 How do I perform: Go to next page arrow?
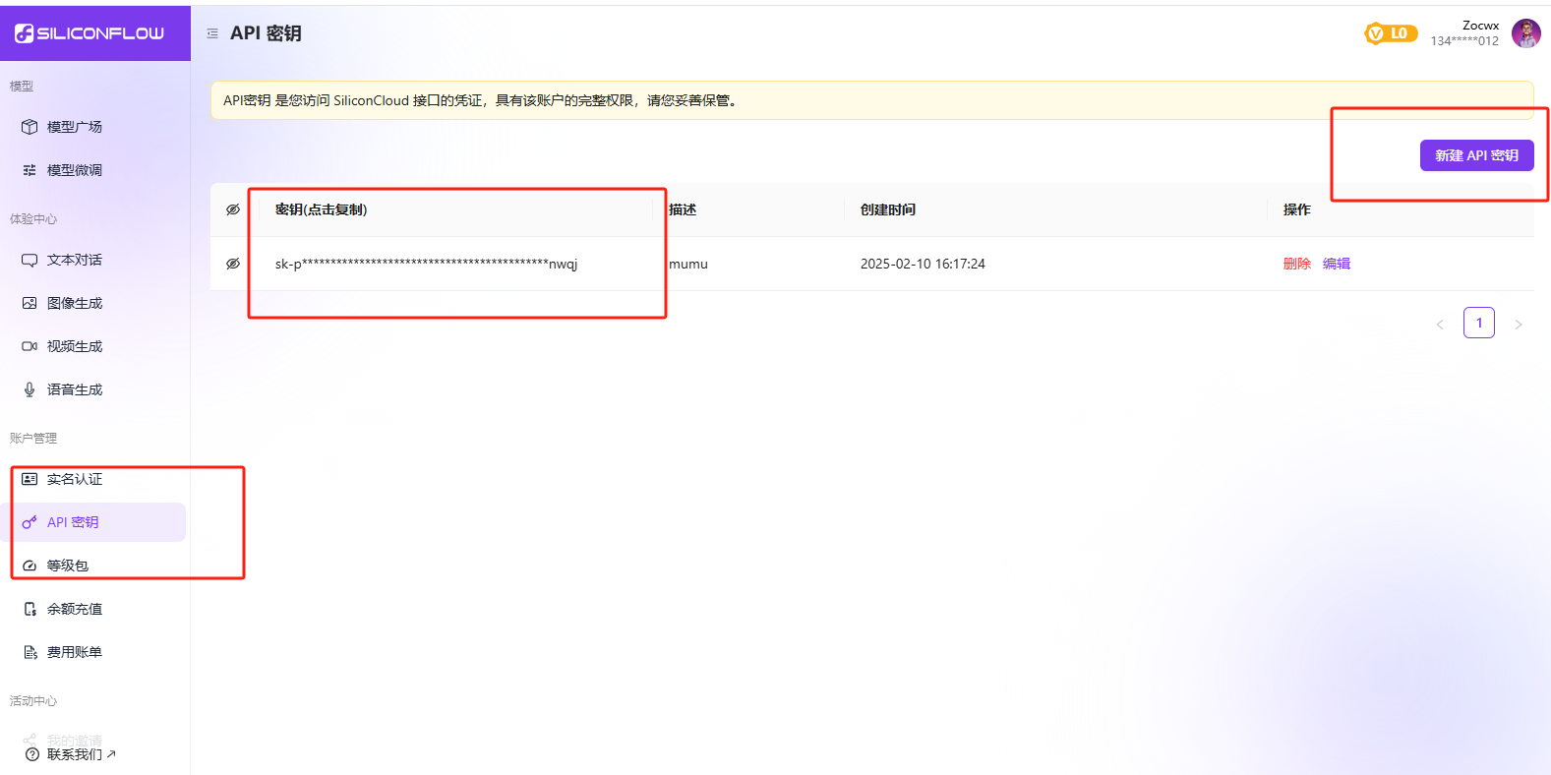point(1519,324)
